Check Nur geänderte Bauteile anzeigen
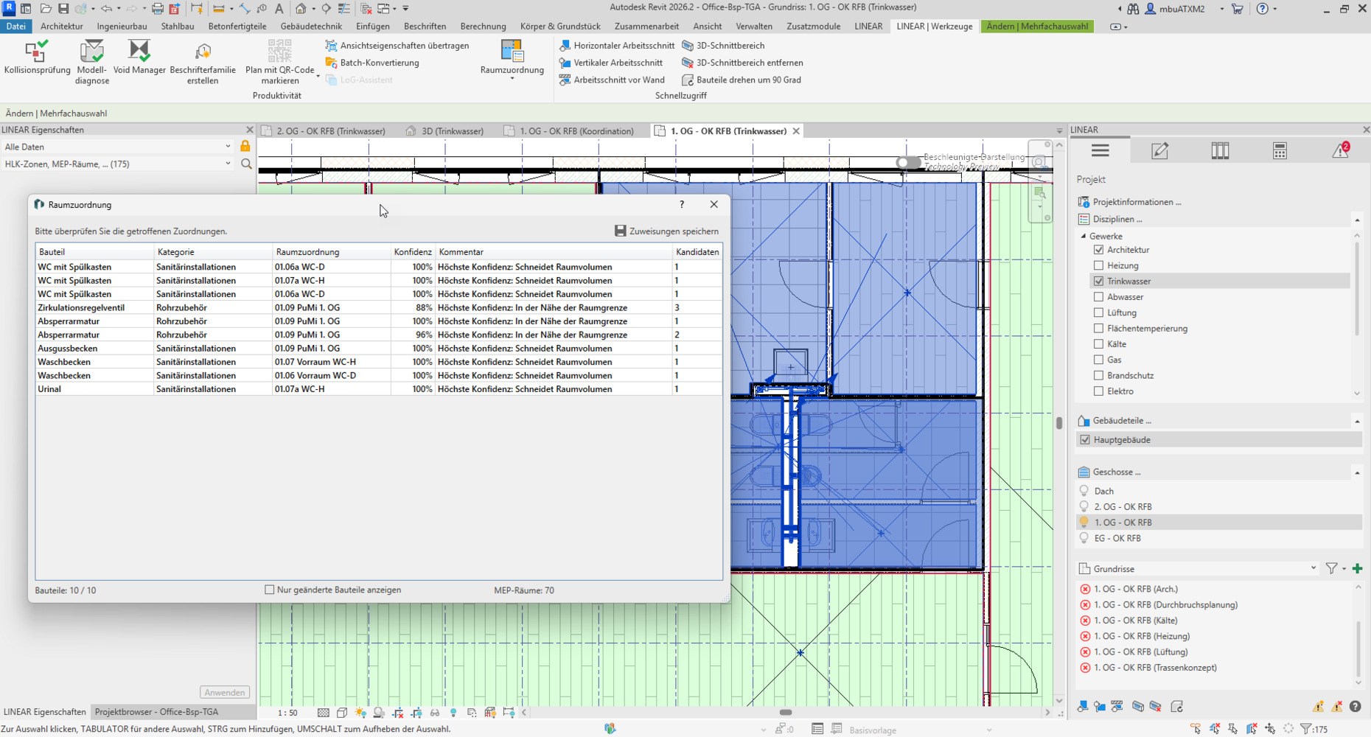This screenshot has width=1371, height=737. (x=269, y=590)
